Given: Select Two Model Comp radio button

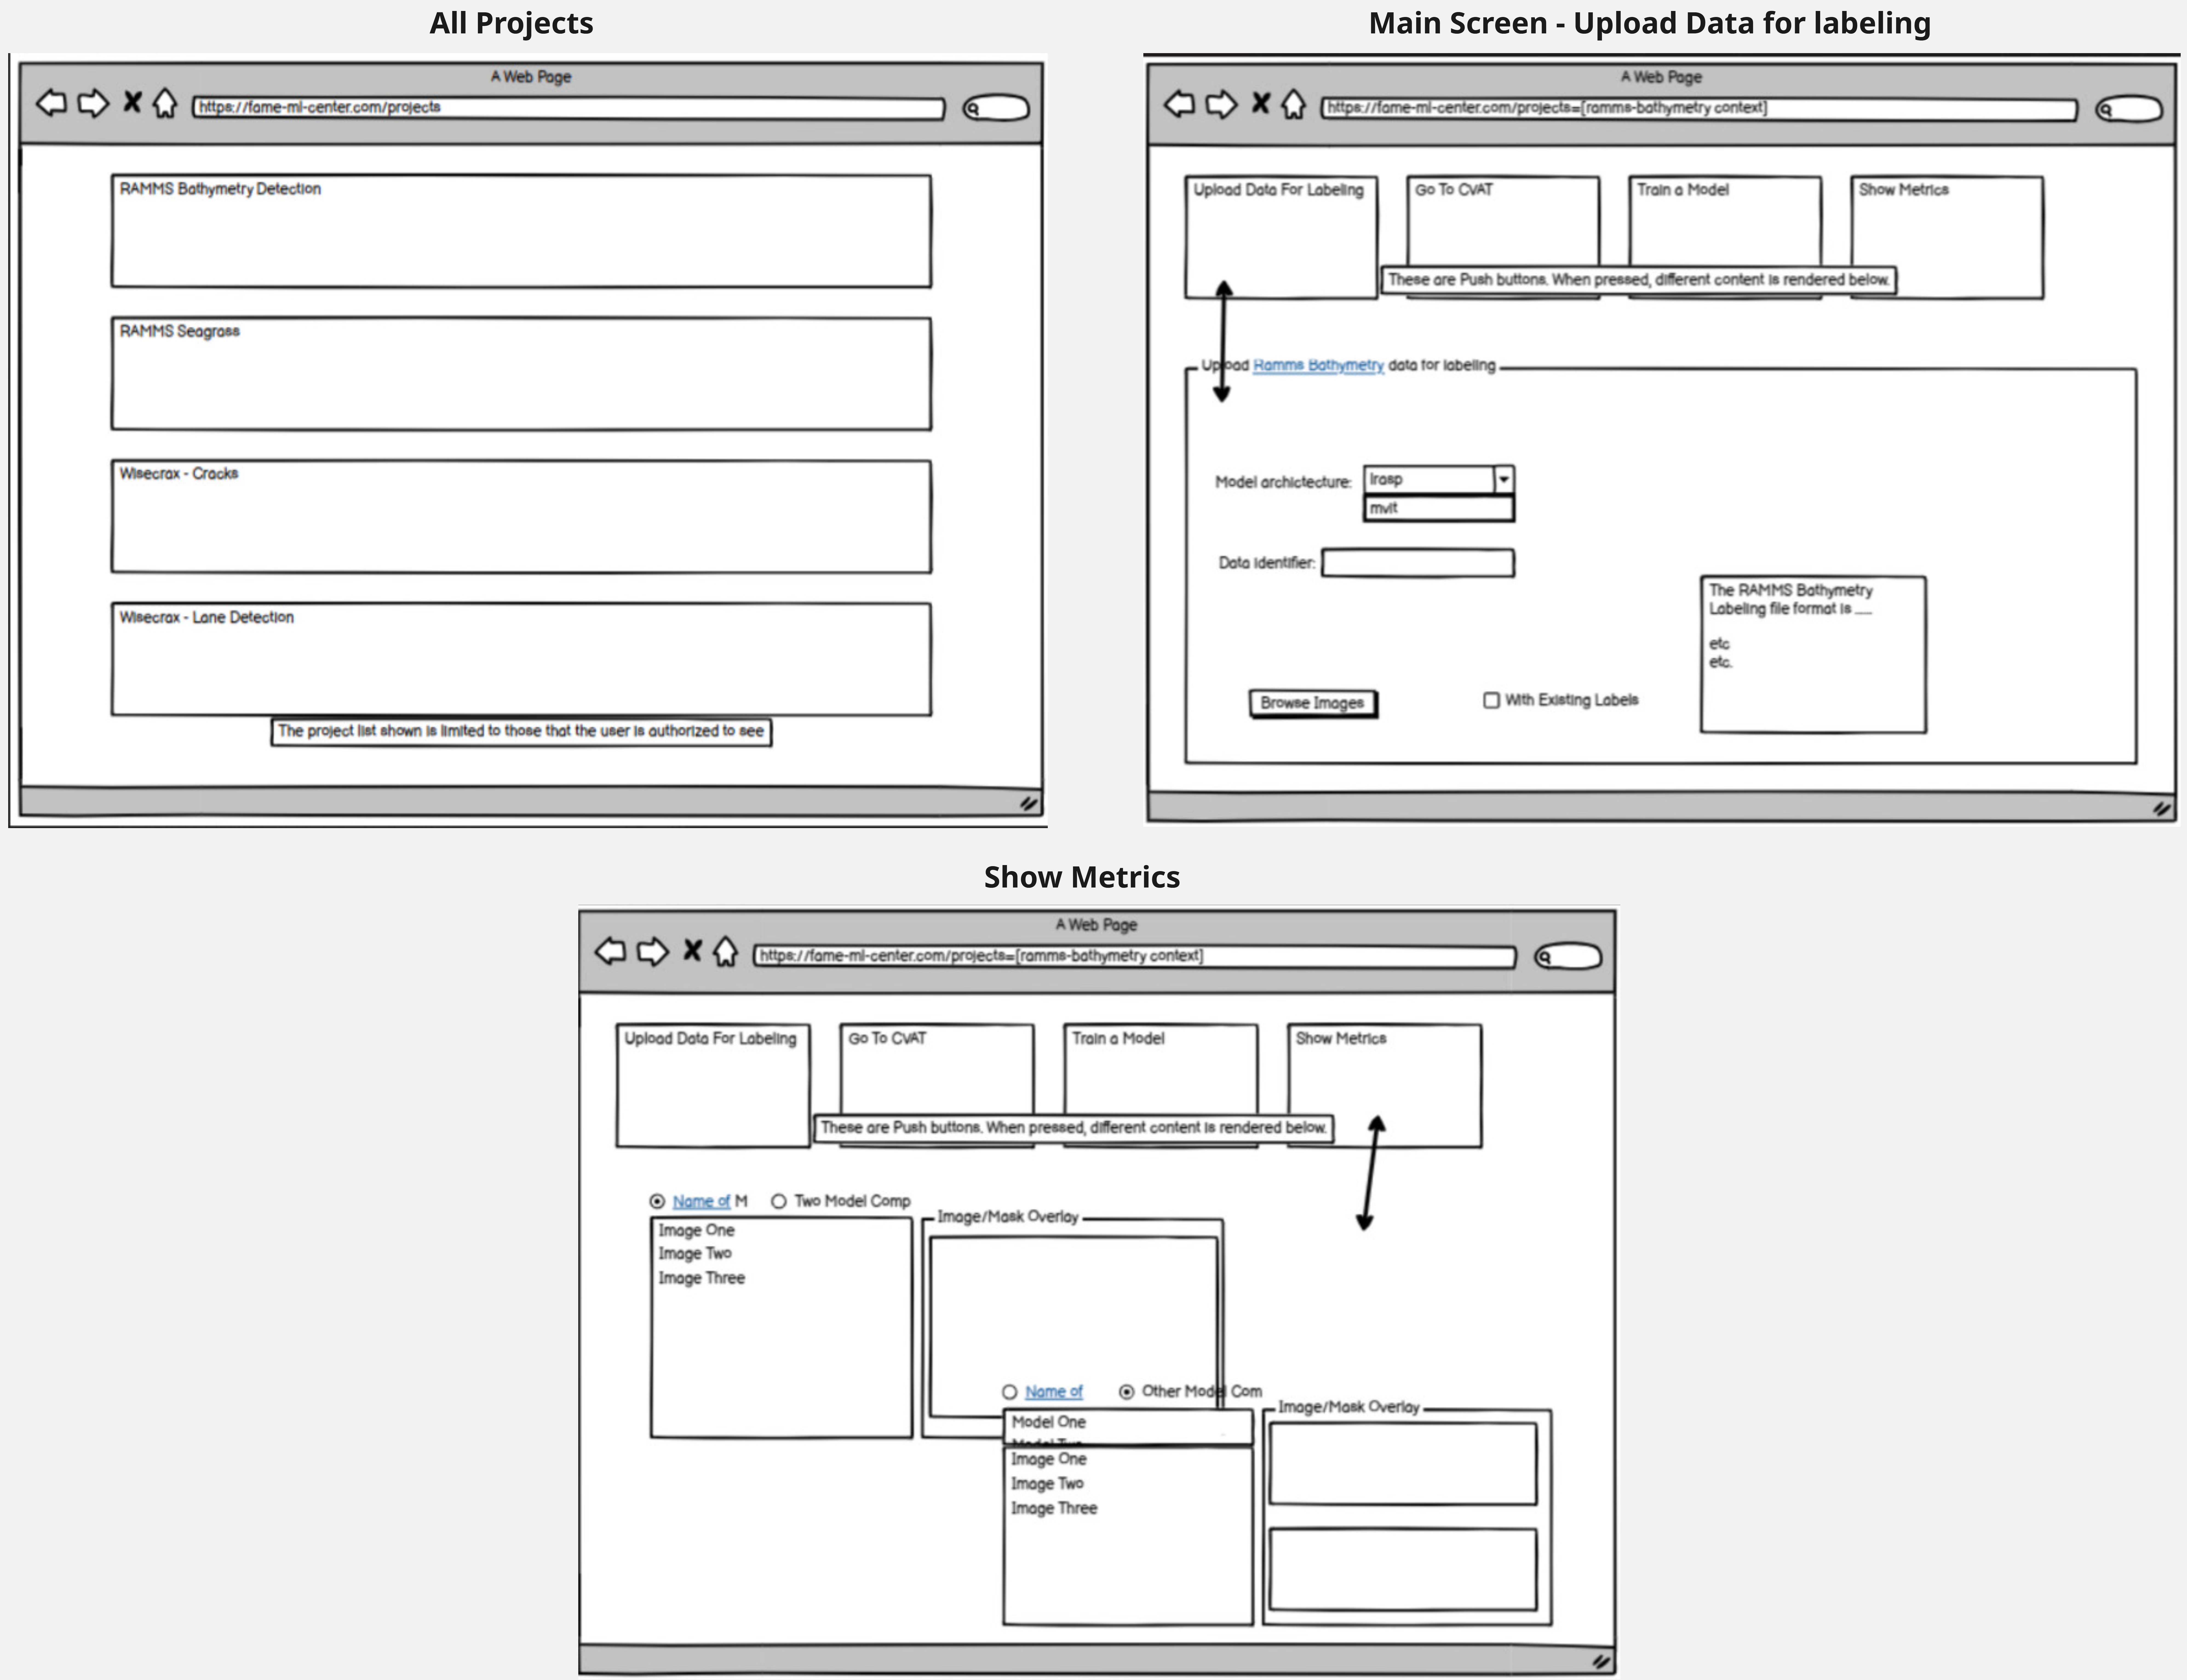Looking at the screenshot, I should (x=779, y=1201).
